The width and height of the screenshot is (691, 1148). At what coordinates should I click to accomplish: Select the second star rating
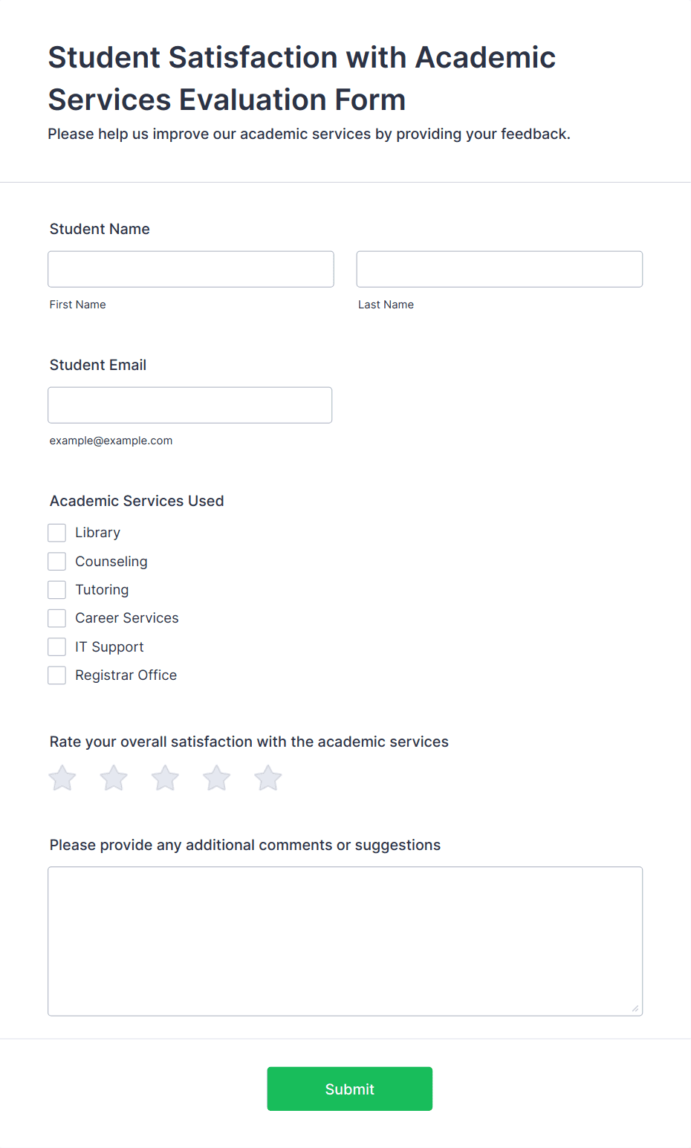tap(114, 778)
